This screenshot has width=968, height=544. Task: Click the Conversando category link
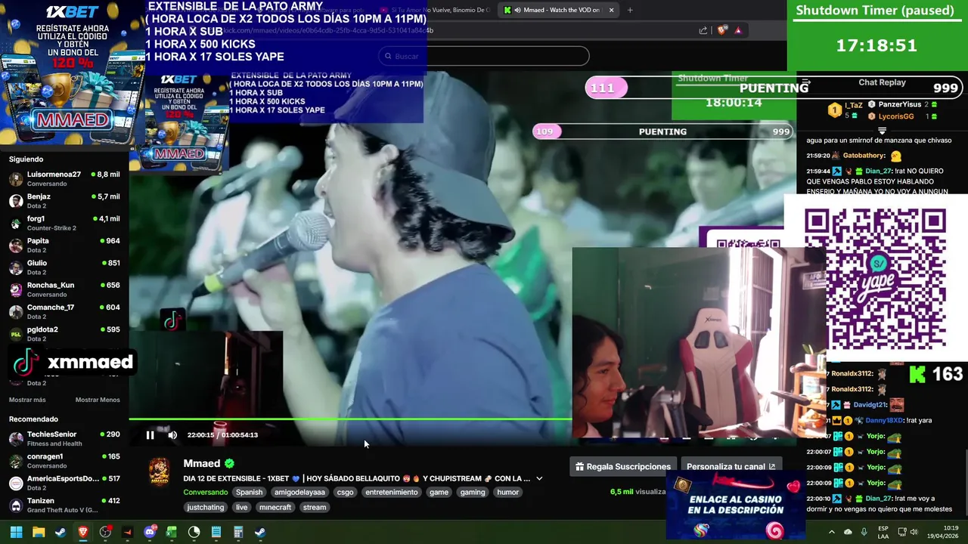(206, 492)
